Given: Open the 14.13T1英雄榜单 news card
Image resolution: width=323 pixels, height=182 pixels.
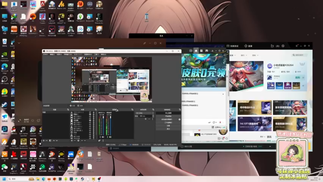Looking at the screenshot, I should point(255,124).
